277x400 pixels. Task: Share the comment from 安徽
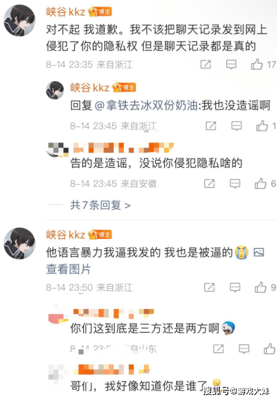(x=209, y=183)
